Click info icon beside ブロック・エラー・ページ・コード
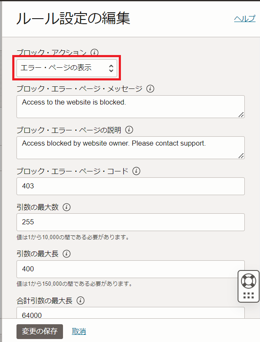The image size is (260, 342). [136, 171]
